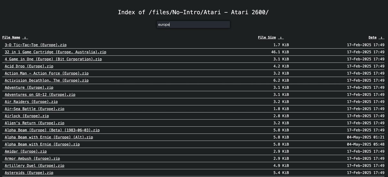Sort by Date column header
This screenshot has width=388, height=177.
tap(372, 38)
